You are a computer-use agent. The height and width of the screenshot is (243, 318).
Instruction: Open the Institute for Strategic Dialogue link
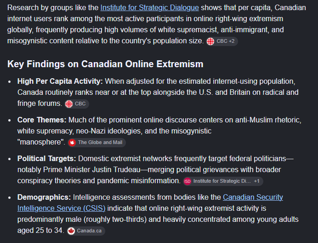[149, 8]
